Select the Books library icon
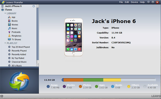161x99 pixels. (x=9, y=21)
